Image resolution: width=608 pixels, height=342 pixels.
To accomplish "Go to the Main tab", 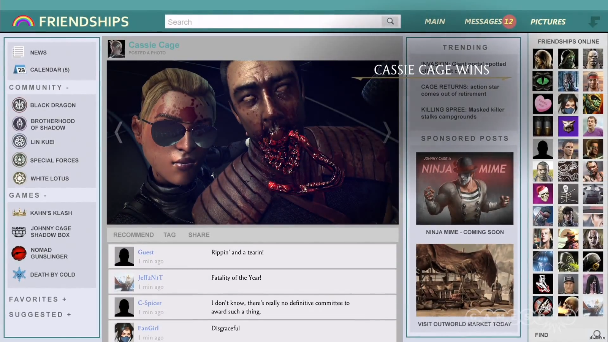I will coord(434,22).
